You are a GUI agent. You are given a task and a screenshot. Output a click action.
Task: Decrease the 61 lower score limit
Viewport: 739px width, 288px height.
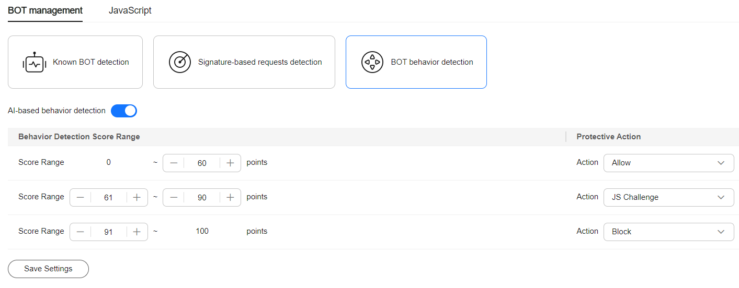coord(81,197)
